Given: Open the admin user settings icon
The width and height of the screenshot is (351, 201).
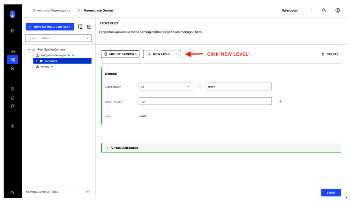Looking at the screenshot, I should 12,192.
